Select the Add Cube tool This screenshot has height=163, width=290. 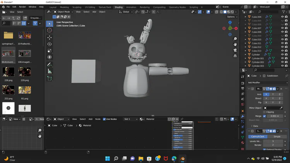pos(49,78)
